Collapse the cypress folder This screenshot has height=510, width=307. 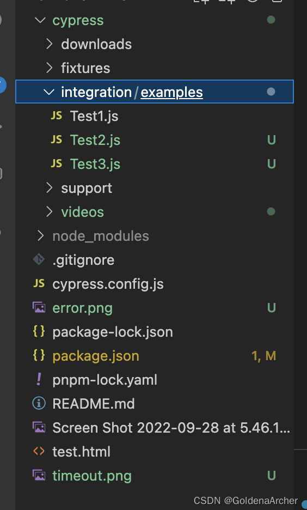click(40, 20)
